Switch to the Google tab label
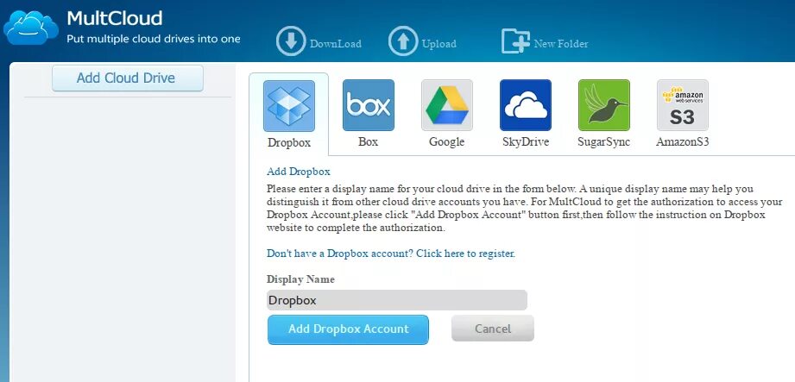Screen dimensions: 795x382 click(446, 142)
